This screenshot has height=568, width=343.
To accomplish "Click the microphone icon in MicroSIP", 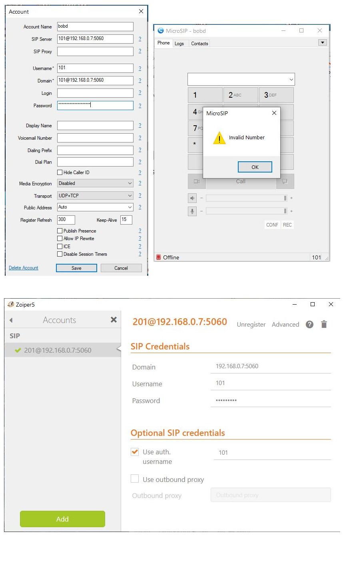I will tap(192, 211).
